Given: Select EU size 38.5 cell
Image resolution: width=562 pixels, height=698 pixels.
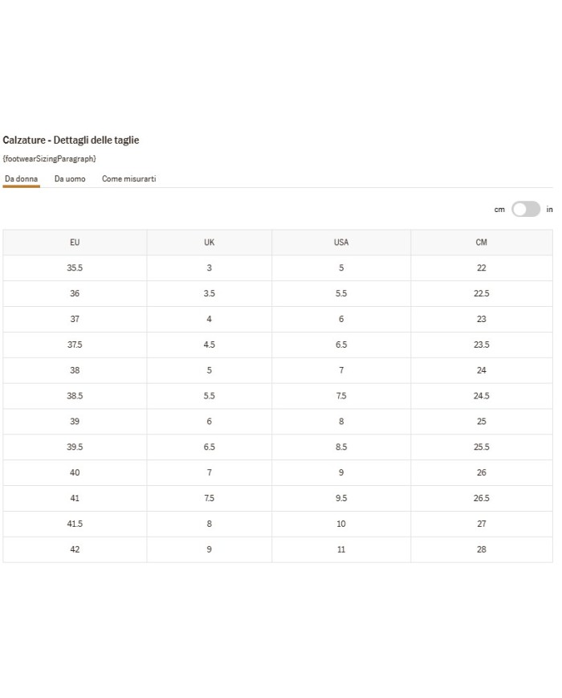Looking at the screenshot, I should [75, 396].
